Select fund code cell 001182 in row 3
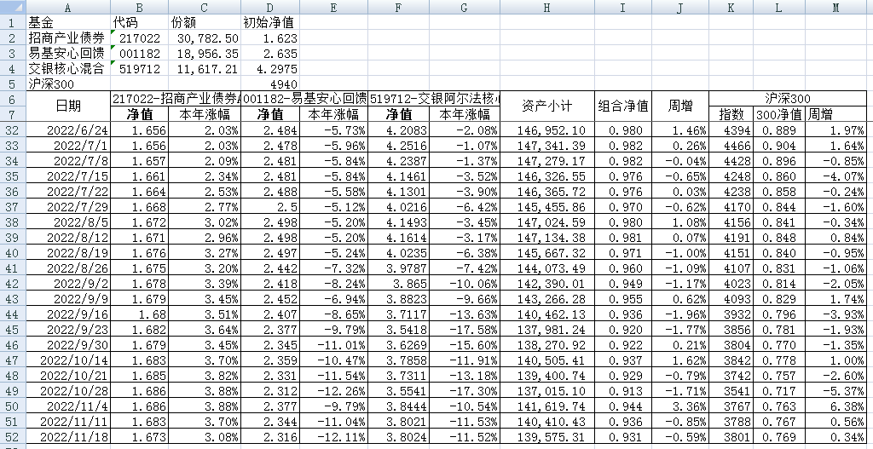 [x=139, y=54]
